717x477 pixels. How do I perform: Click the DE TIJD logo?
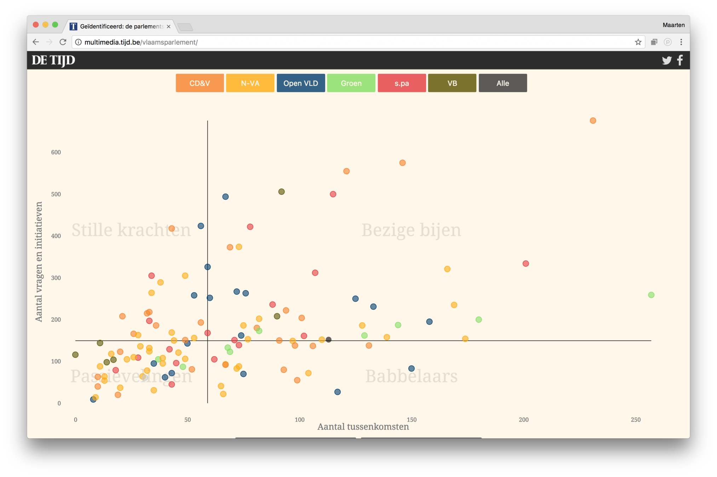53,60
